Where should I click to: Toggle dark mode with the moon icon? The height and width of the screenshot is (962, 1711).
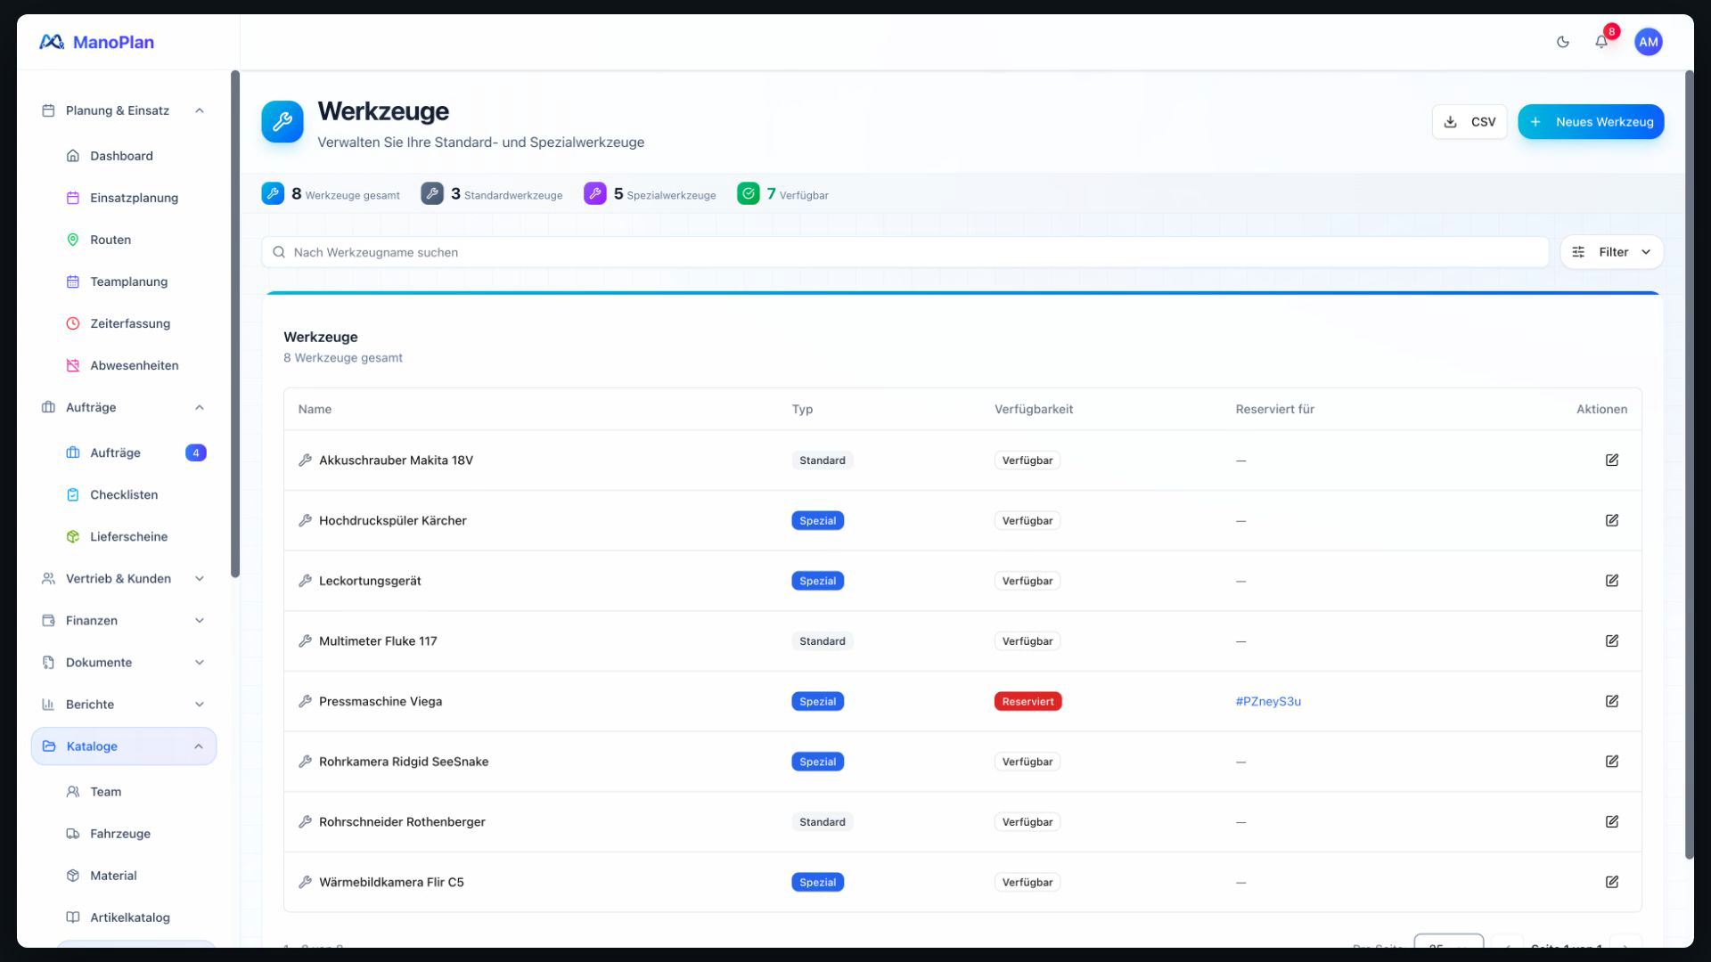pyautogui.click(x=1562, y=42)
